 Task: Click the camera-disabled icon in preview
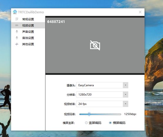[95, 45]
